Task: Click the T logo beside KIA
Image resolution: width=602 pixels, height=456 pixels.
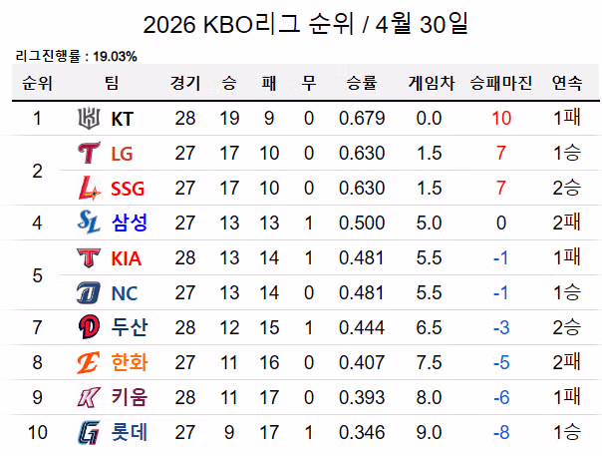Action: click(89, 257)
